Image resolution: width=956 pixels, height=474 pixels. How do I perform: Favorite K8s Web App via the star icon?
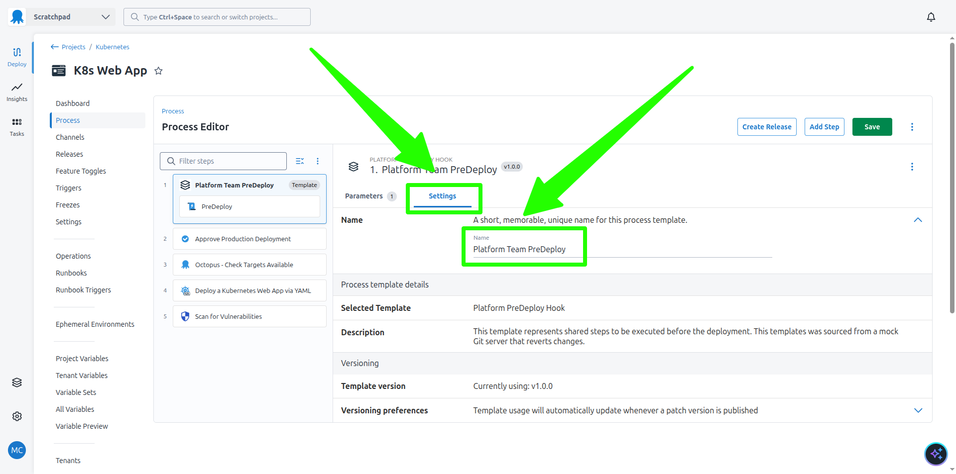(x=158, y=71)
